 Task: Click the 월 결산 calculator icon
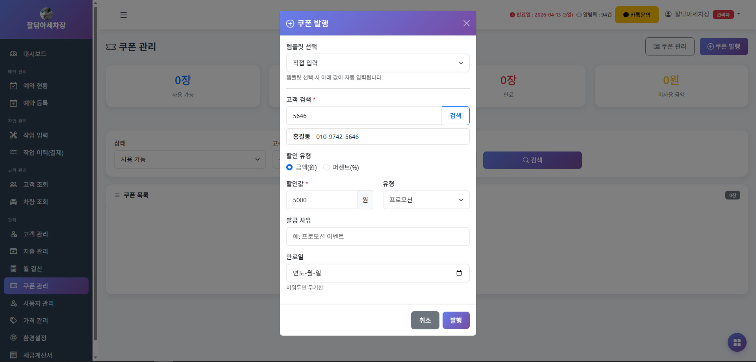13,269
